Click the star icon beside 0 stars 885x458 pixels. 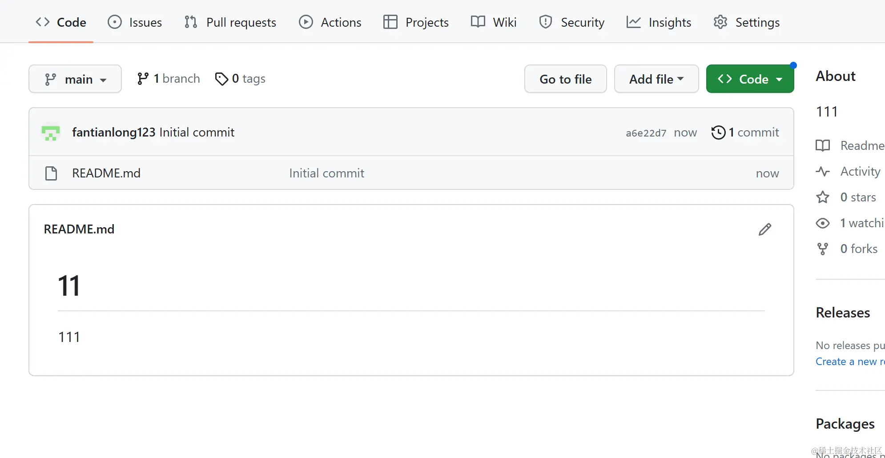pos(823,197)
